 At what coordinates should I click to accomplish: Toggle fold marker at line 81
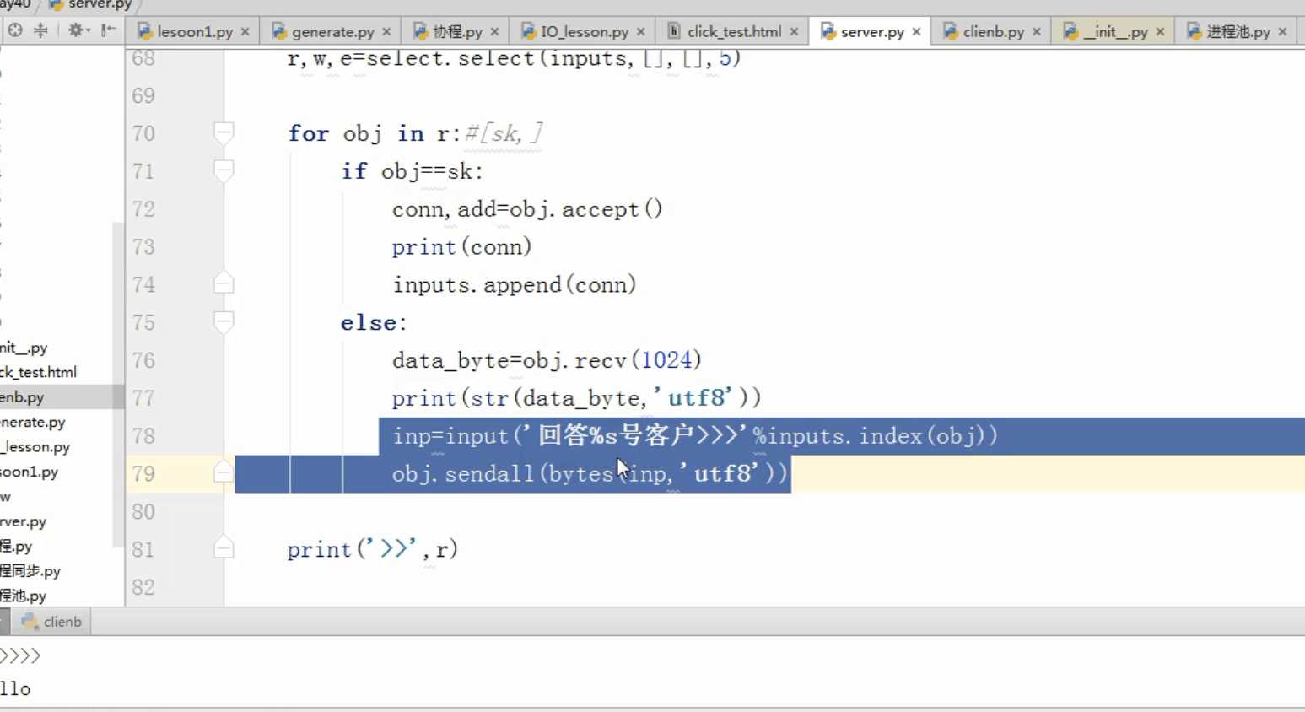tap(224, 548)
